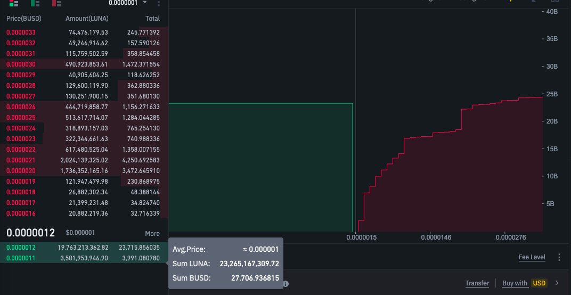Click the Transfer link
571x295 pixels.
tap(477, 283)
